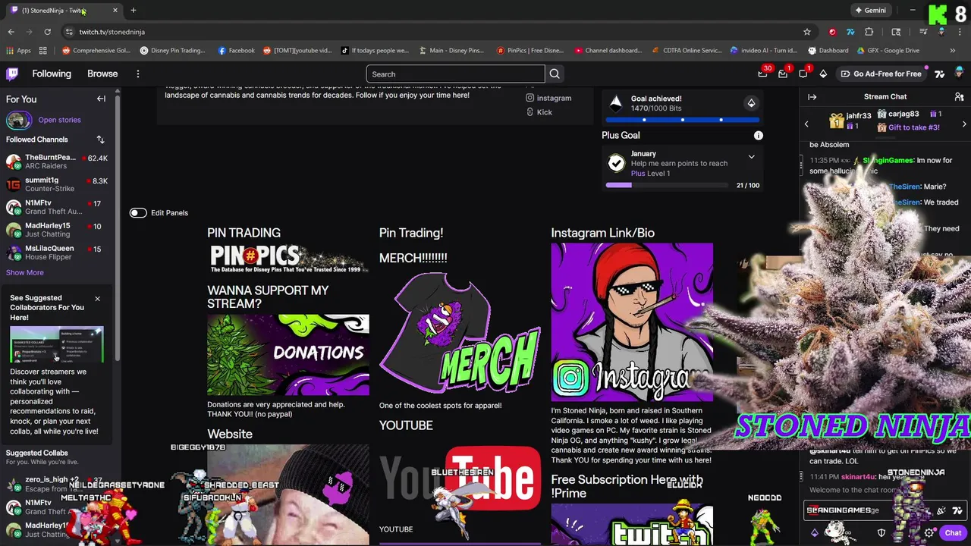Open the suggested collaborators preview thumbnail
Image resolution: width=971 pixels, height=546 pixels.
(x=57, y=346)
